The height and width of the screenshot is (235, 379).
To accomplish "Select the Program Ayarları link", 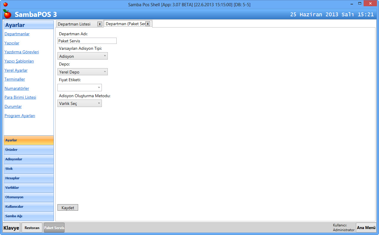I will pyautogui.click(x=20, y=116).
